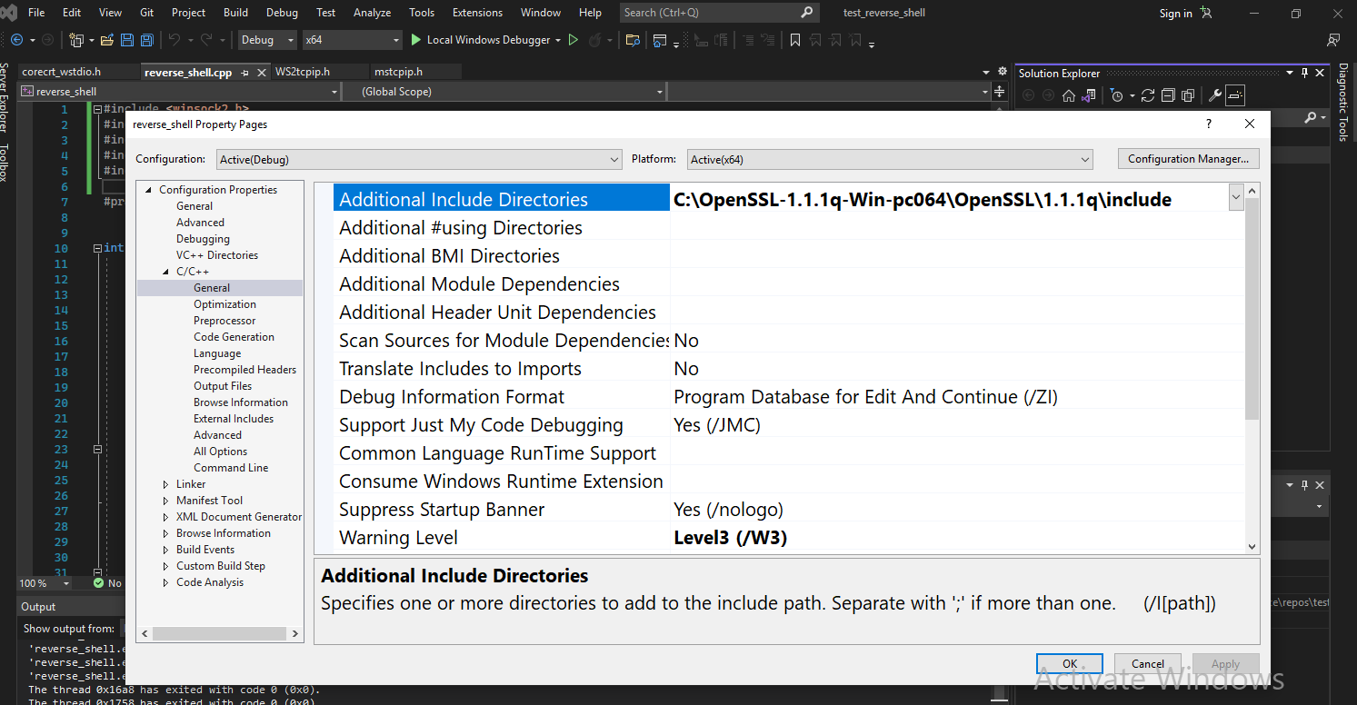
Task: Open the Debug solution configuration dropdown
Action: point(268,40)
